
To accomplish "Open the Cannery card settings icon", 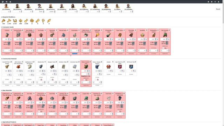I will click(11, 30).
